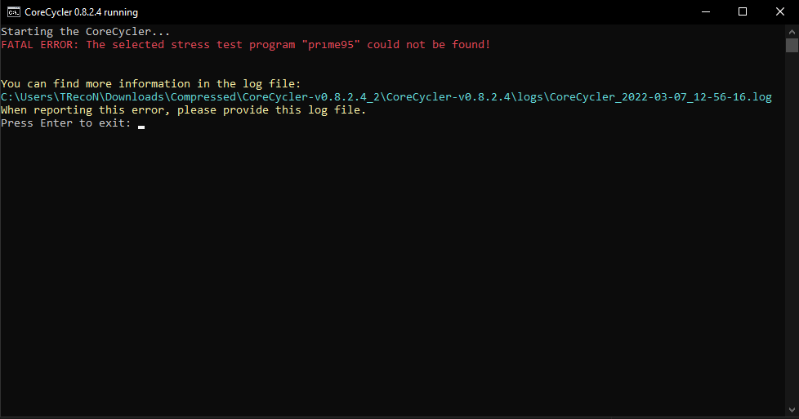799x419 pixels.
Task: Maximize the CoreCycler console window
Action: pos(743,11)
